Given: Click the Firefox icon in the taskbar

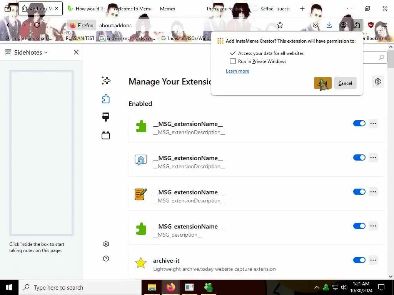Looking at the screenshot, I should click(170, 287).
